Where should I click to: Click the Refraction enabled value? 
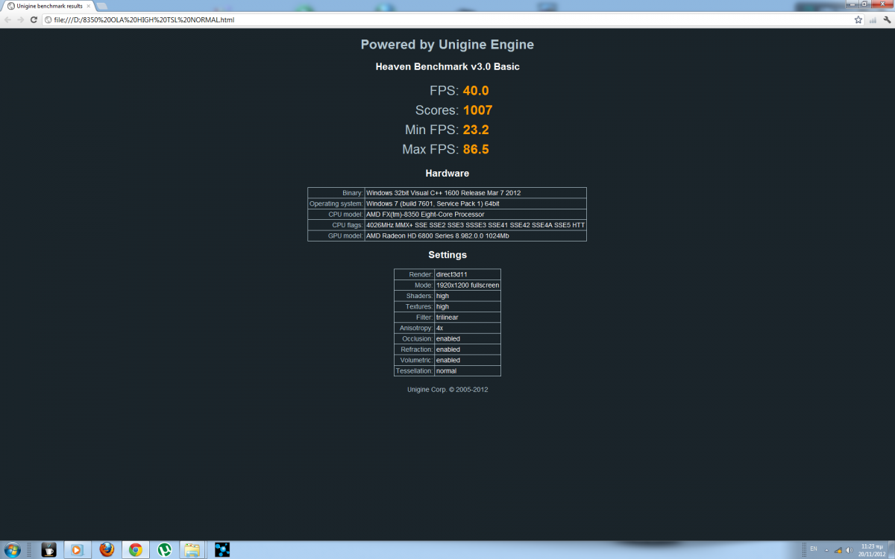[x=468, y=350]
